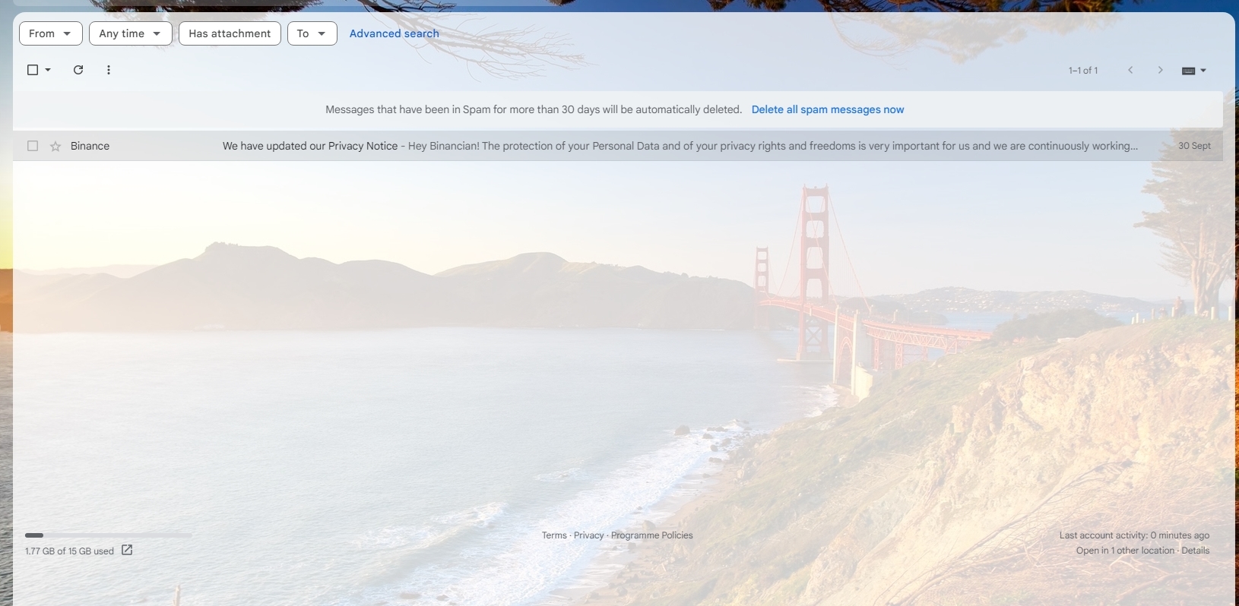Tick the select-all checkbox in toolbar
This screenshot has width=1239, height=606.
pos(33,70)
